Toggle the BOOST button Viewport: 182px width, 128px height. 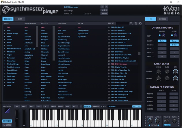167,125
